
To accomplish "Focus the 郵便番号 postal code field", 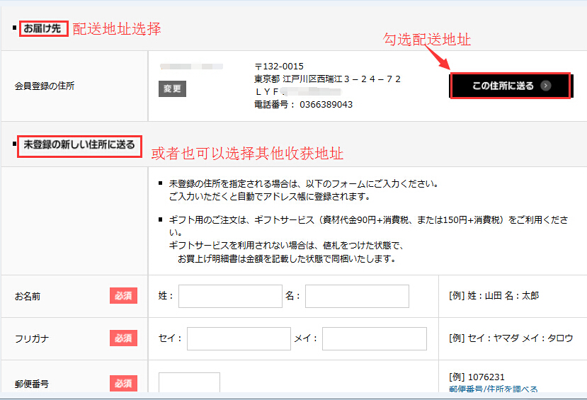I will tap(189, 383).
